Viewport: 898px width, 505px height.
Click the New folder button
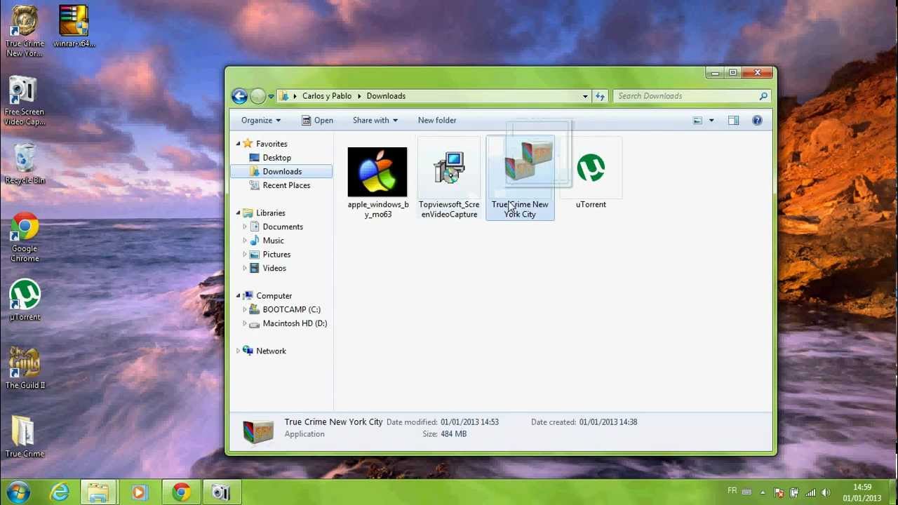[x=436, y=121]
